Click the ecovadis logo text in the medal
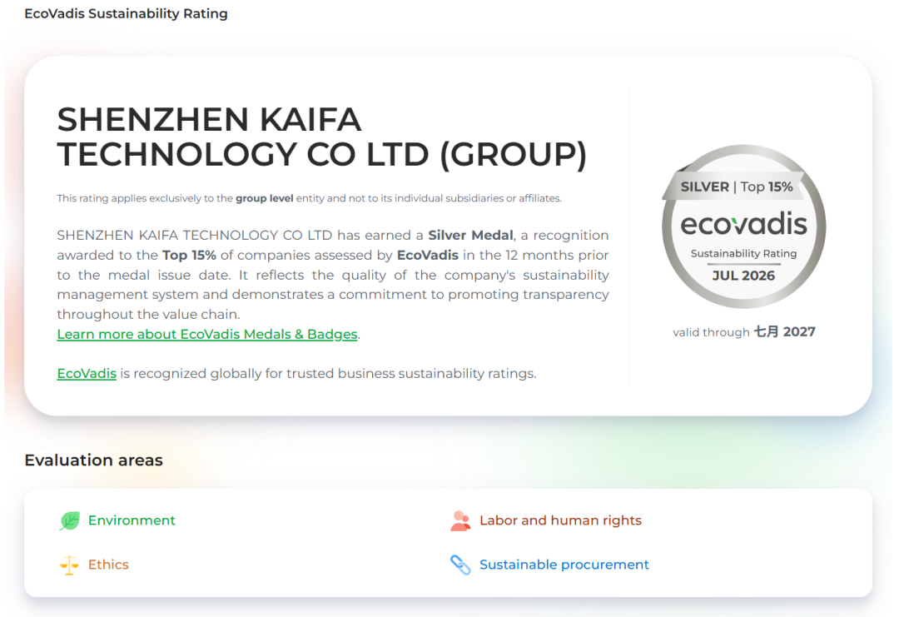 (x=743, y=224)
